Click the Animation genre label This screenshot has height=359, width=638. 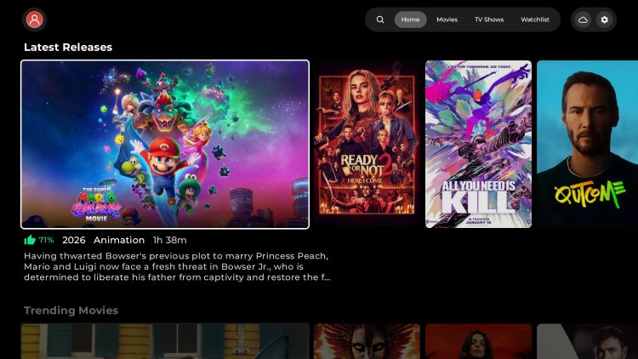119,240
